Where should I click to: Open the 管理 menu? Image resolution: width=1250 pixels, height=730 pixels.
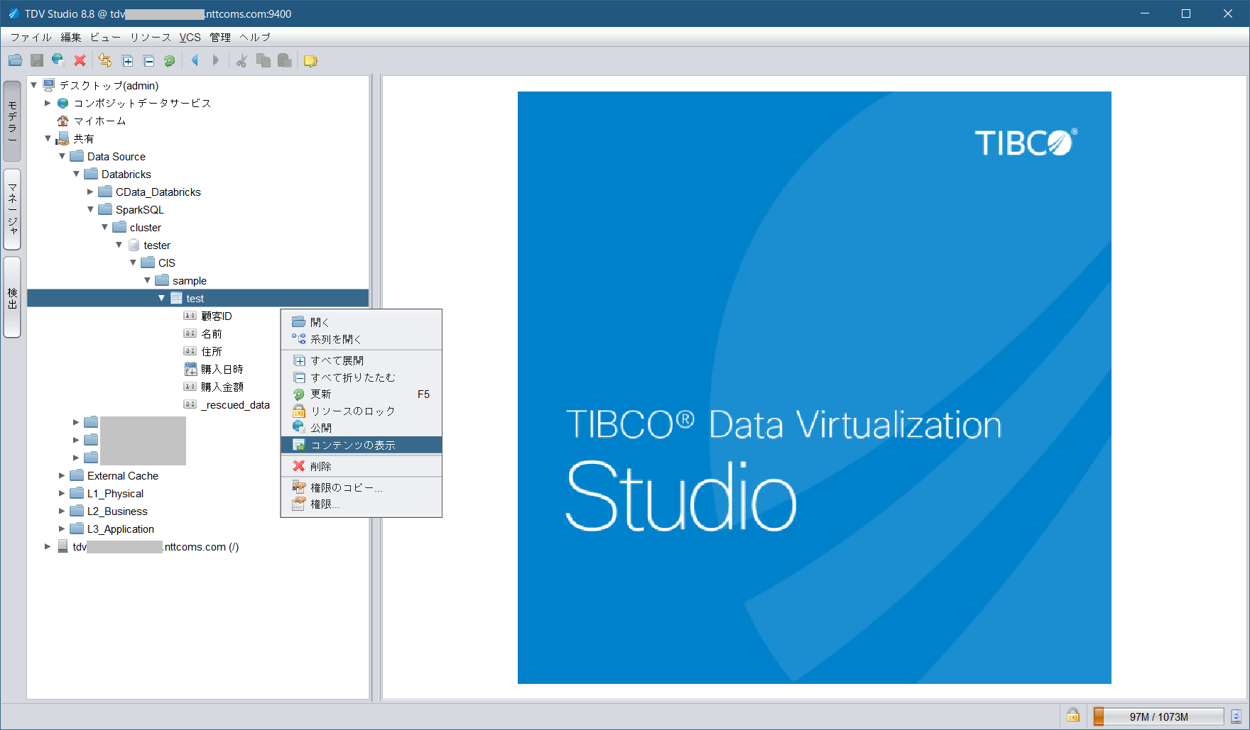[220, 38]
